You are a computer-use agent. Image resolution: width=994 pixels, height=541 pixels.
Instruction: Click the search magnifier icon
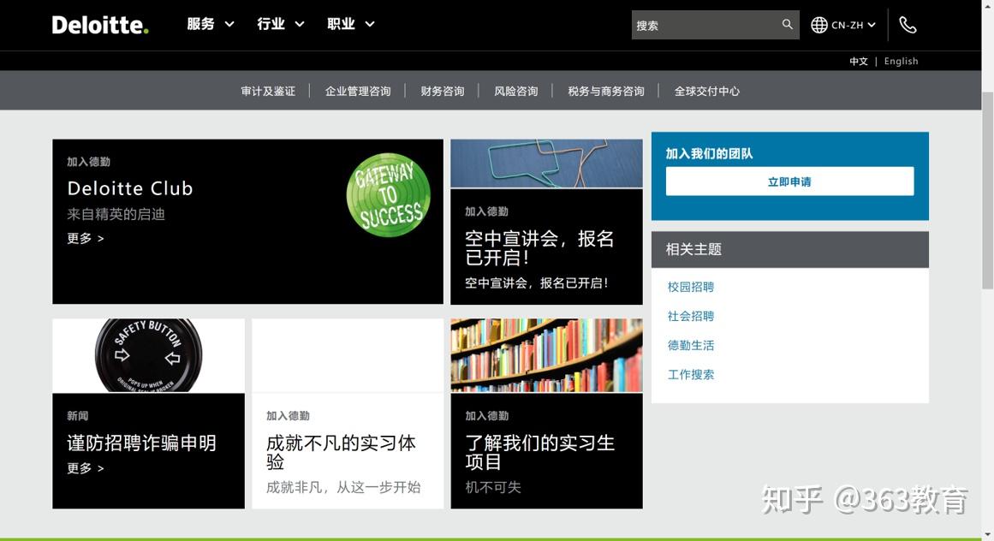pos(788,24)
